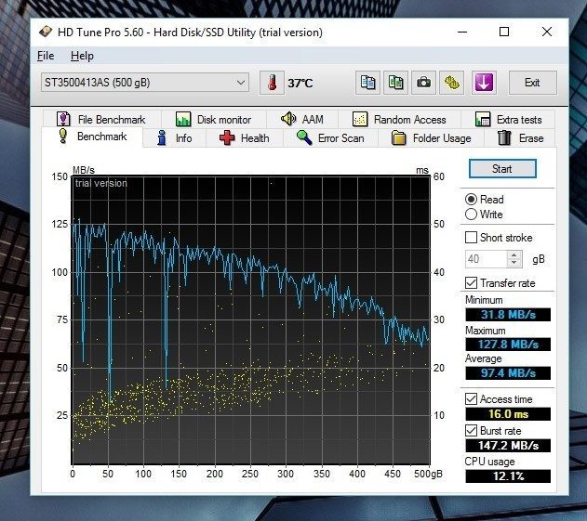
Task: Click the Extra tests tab icon
Action: 483,119
